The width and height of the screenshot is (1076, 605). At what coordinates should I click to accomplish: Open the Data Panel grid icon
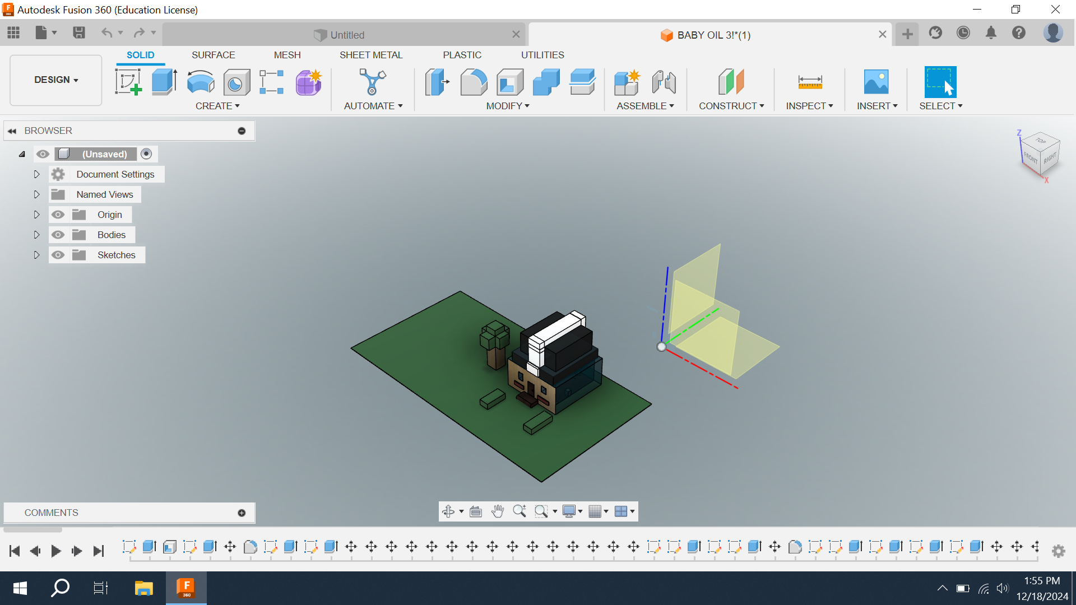[x=13, y=33]
